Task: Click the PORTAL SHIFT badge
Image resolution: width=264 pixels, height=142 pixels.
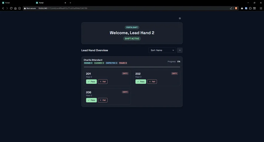Action: (x=132, y=27)
